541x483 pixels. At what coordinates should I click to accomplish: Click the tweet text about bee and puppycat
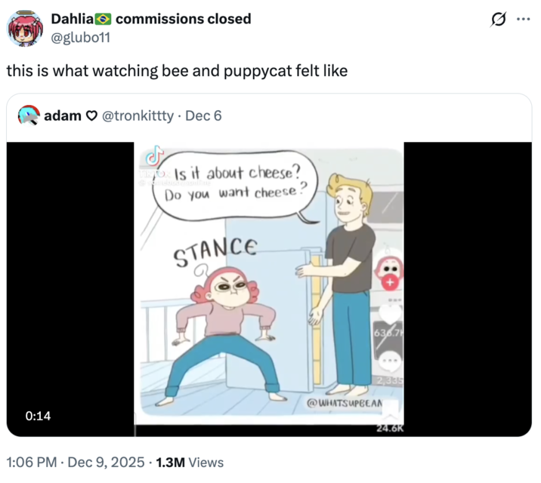click(177, 72)
